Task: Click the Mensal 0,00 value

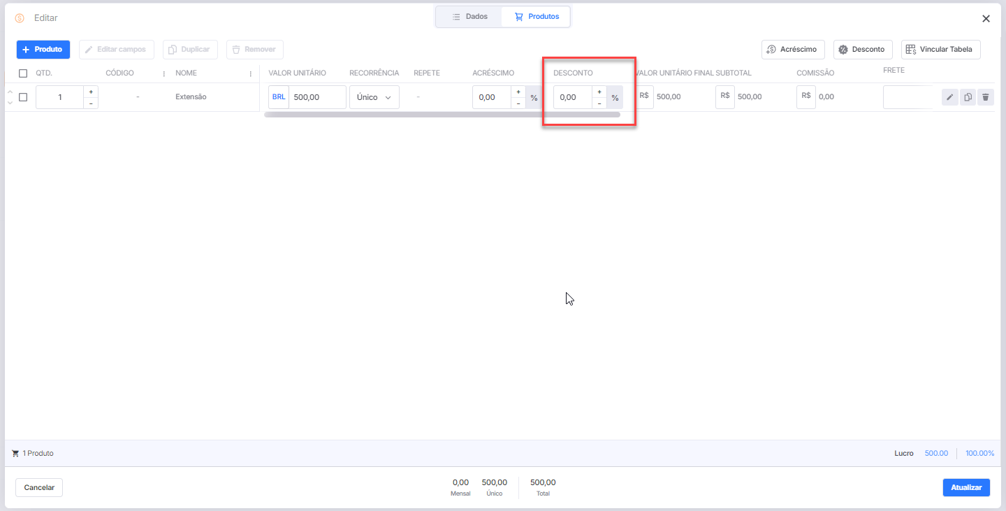Action: 460,482
